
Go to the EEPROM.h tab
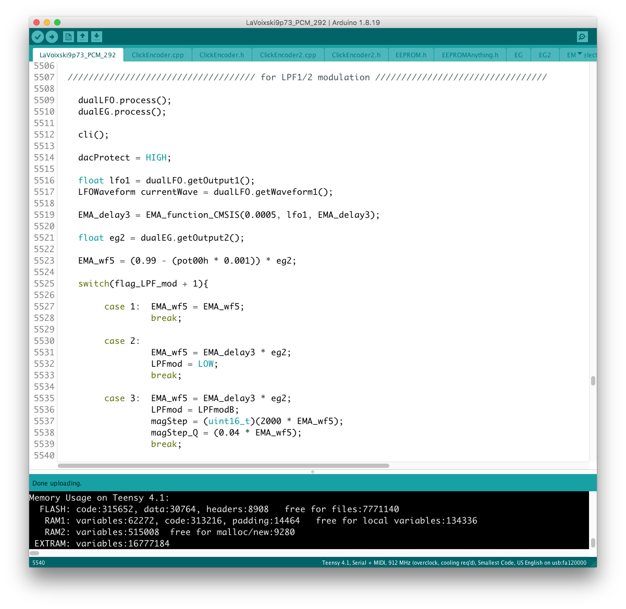[x=411, y=55]
